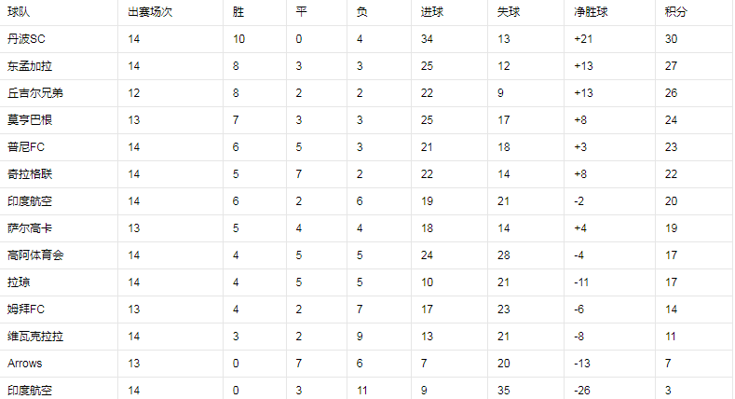Select the 萨尔高卡 team cell
The width and height of the screenshot is (735, 399).
click(x=30, y=228)
